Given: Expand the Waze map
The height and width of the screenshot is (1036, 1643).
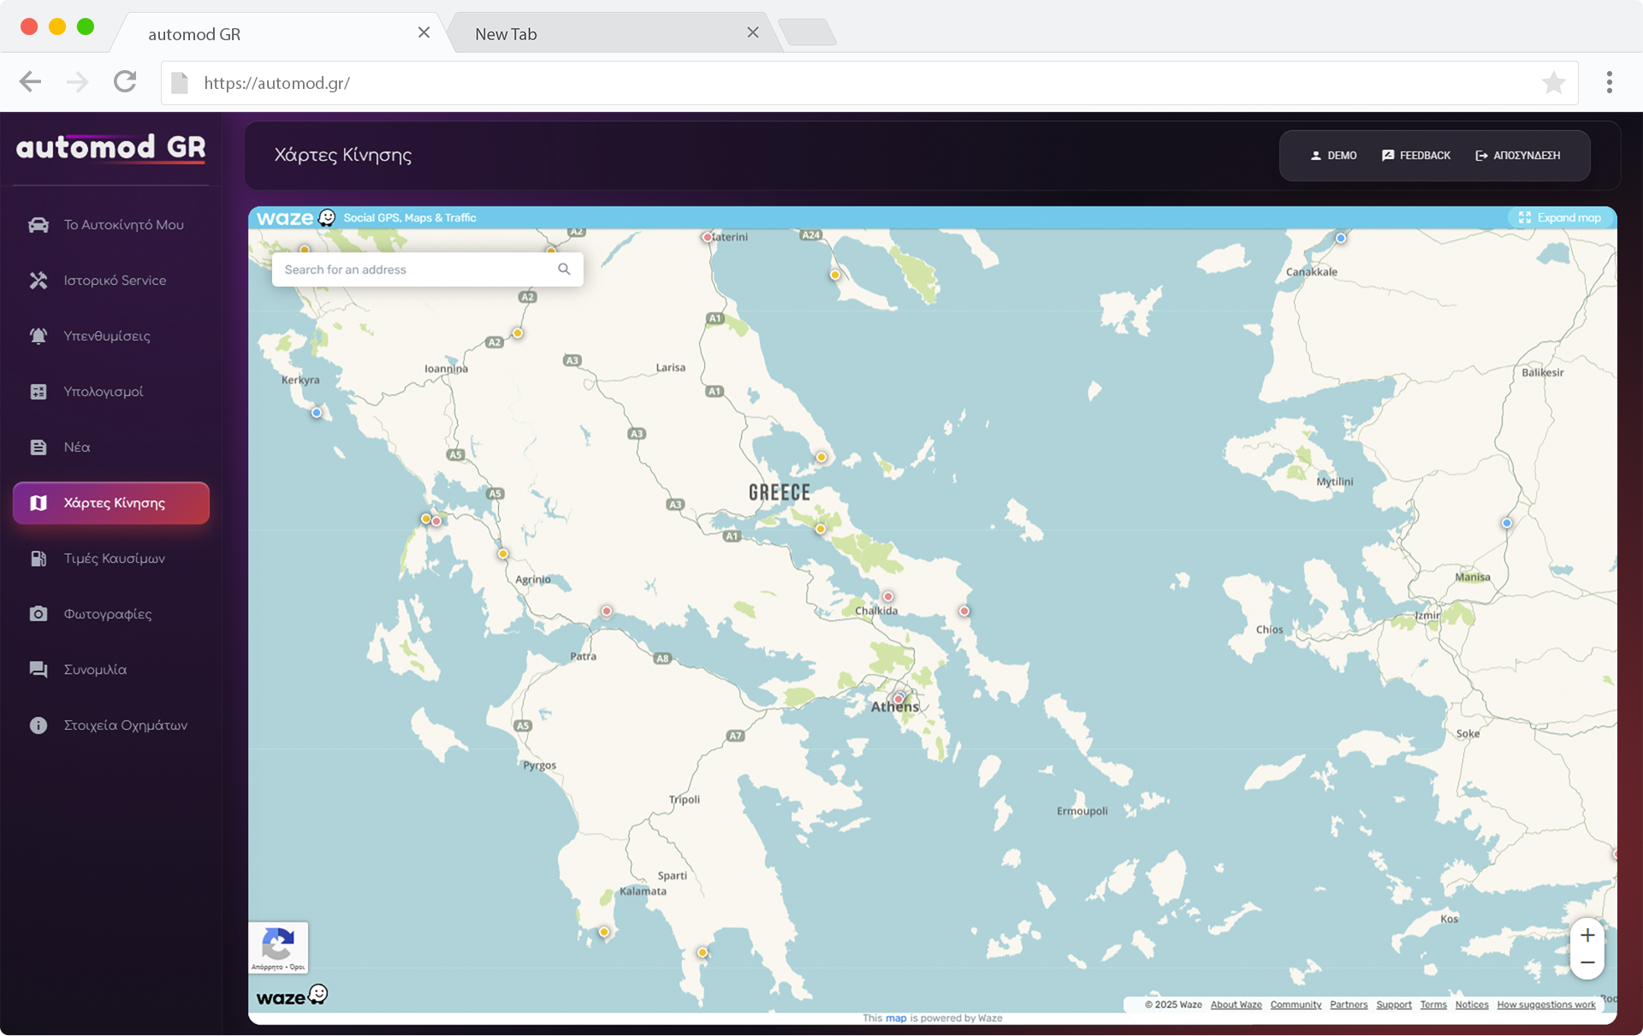Looking at the screenshot, I should tap(1559, 218).
